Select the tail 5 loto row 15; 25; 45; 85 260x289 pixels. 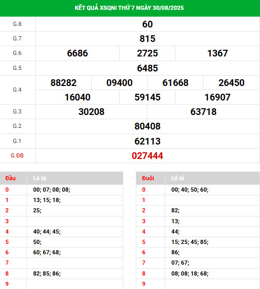click(x=198, y=242)
